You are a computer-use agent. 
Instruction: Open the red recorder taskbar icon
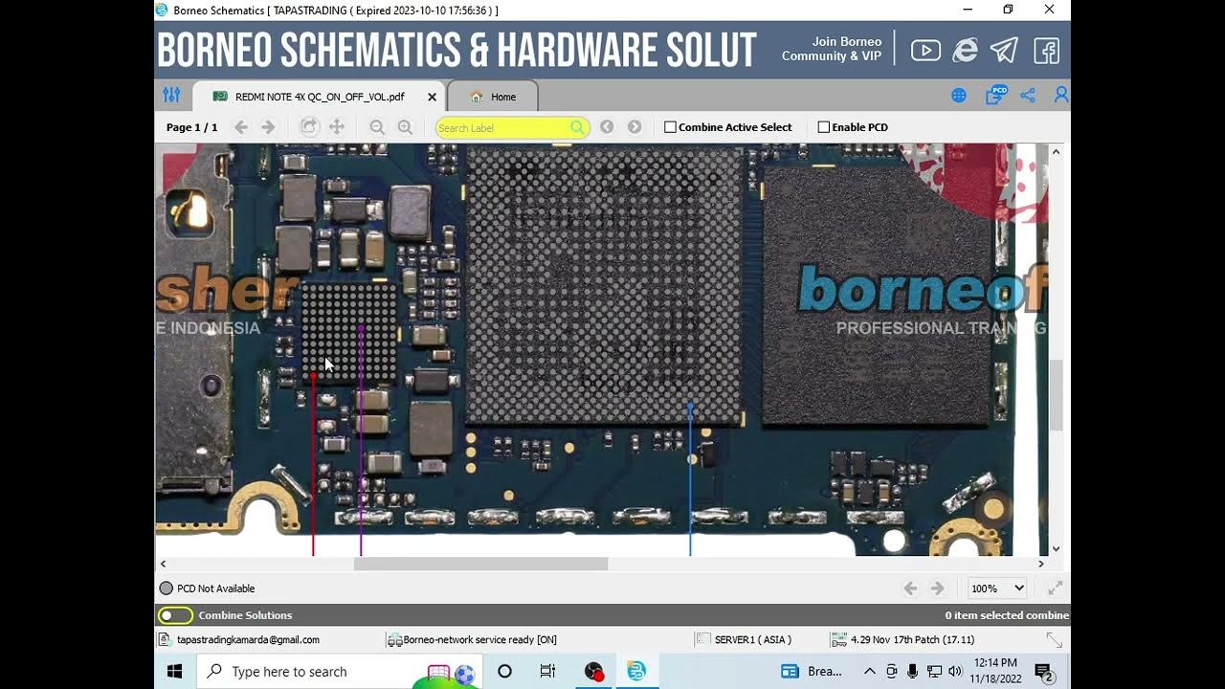[x=593, y=672]
